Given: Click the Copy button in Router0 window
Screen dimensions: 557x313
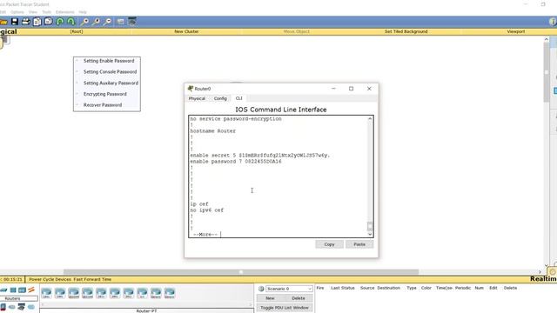Looking at the screenshot, I should tap(329, 244).
